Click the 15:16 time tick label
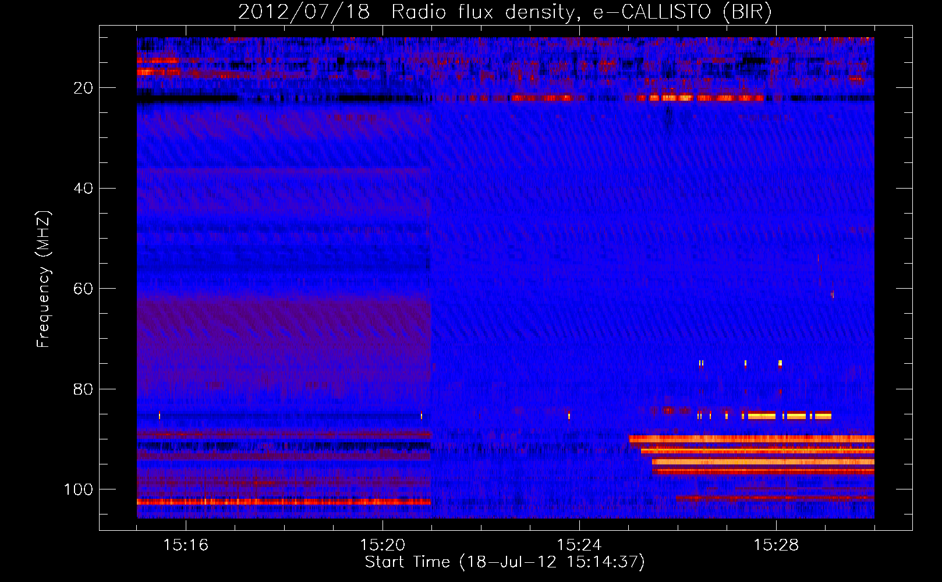 pyautogui.click(x=186, y=545)
